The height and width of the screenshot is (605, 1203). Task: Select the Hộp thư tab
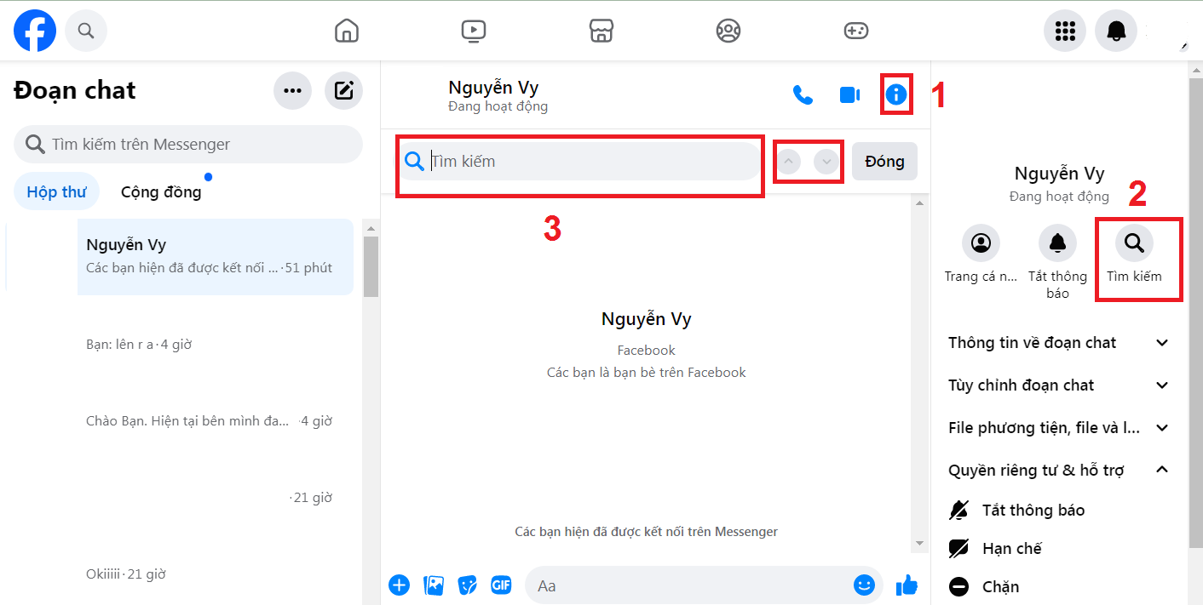(56, 192)
